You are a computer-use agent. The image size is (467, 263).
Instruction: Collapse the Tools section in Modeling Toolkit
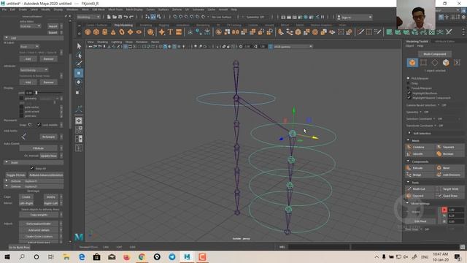pyautogui.click(x=408, y=182)
